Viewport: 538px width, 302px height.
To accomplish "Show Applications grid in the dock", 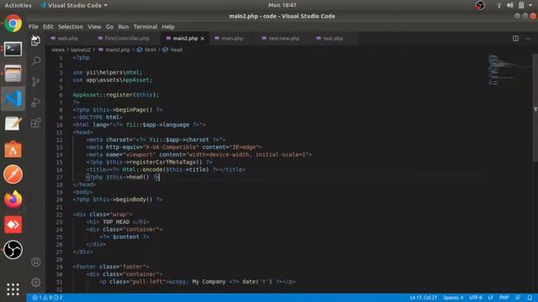I will point(13,289).
